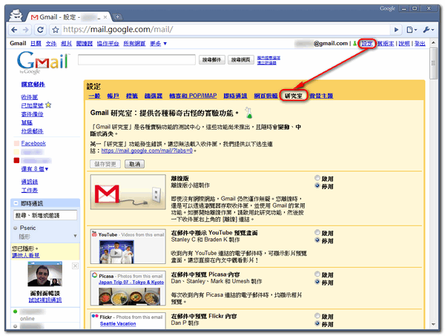The width and height of the screenshot is (445, 336).
Task: Disable Flickr previews in mail
Action: click(317, 324)
